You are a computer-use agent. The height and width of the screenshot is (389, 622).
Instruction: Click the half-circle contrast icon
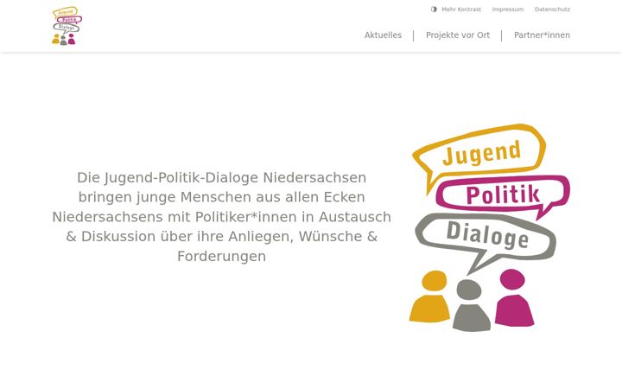pyautogui.click(x=434, y=10)
